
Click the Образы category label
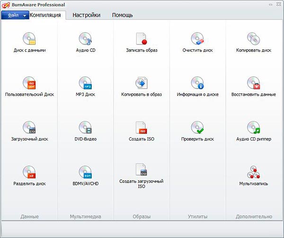point(142,216)
